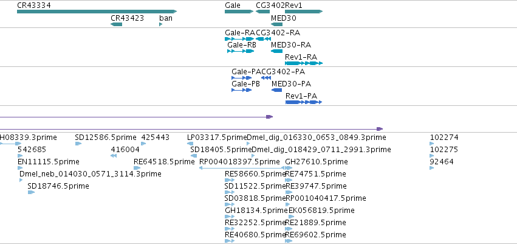Select the Gale-RA transcript glyph
Viewport: 517px width, 244px height.
240,39
